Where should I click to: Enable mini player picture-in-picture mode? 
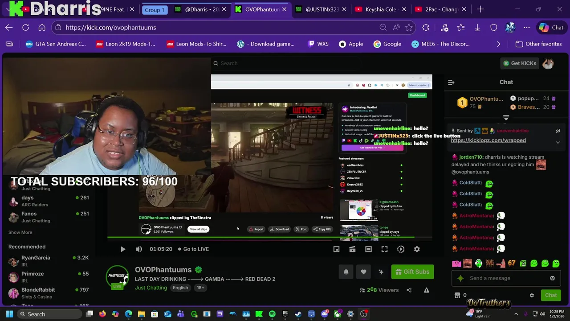[x=337, y=249]
